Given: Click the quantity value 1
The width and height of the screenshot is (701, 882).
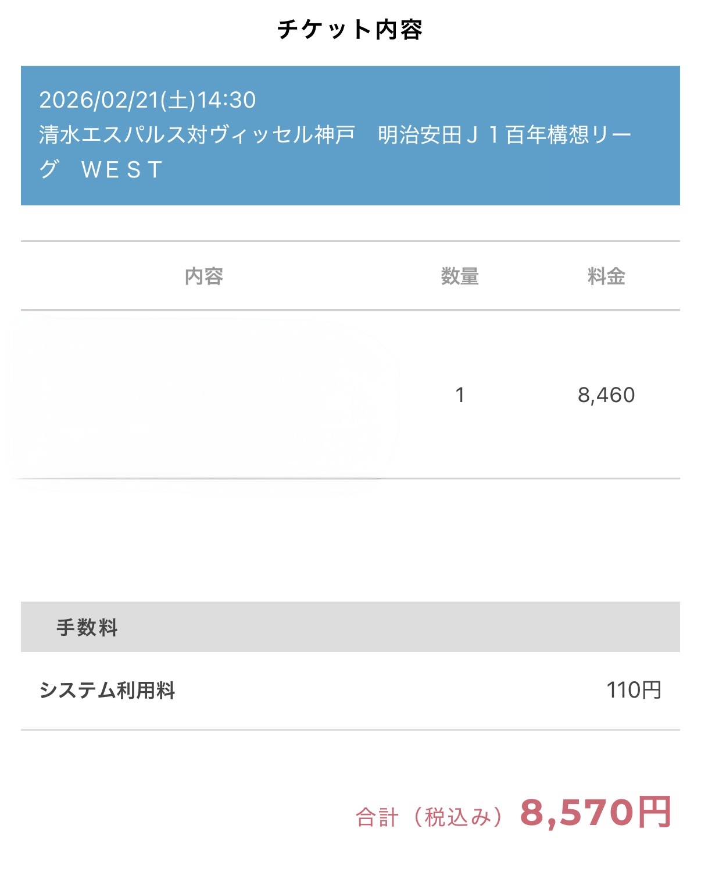Looking at the screenshot, I should click(x=460, y=396).
